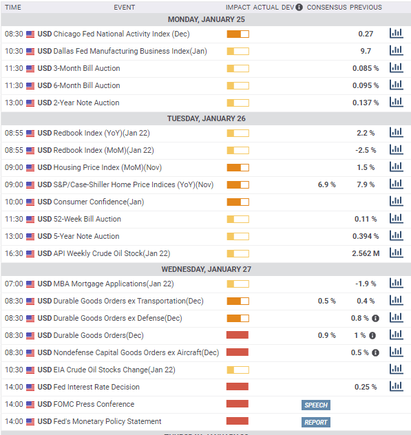The width and height of the screenshot is (411, 435).
Task: Click red impact bar for Durable Goods Orders(Dec)
Action: (x=238, y=335)
